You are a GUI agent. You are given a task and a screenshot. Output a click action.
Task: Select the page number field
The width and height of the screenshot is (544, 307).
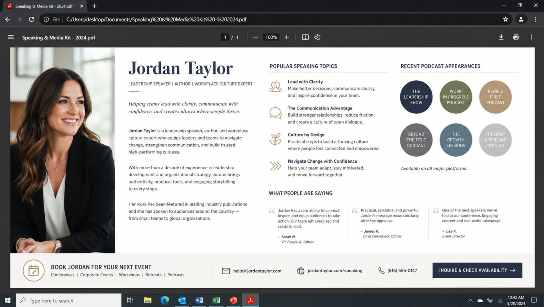[x=225, y=37]
